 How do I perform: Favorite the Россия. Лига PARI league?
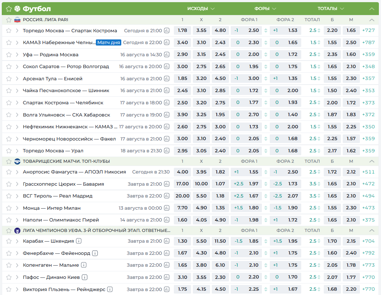[x=9, y=20]
